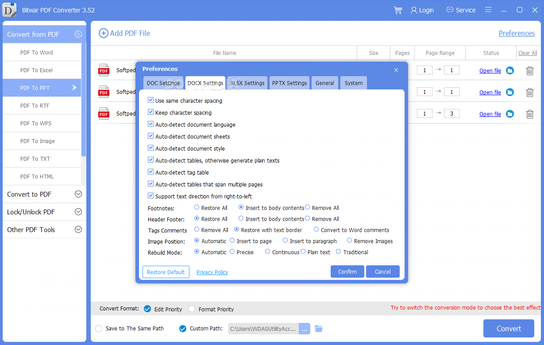The image size is (544, 345).
Task: Click the sidebar vertical scrollbar
Action: tap(84, 100)
